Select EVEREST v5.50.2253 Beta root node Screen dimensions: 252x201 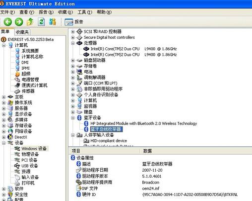[x=31, y=39]
